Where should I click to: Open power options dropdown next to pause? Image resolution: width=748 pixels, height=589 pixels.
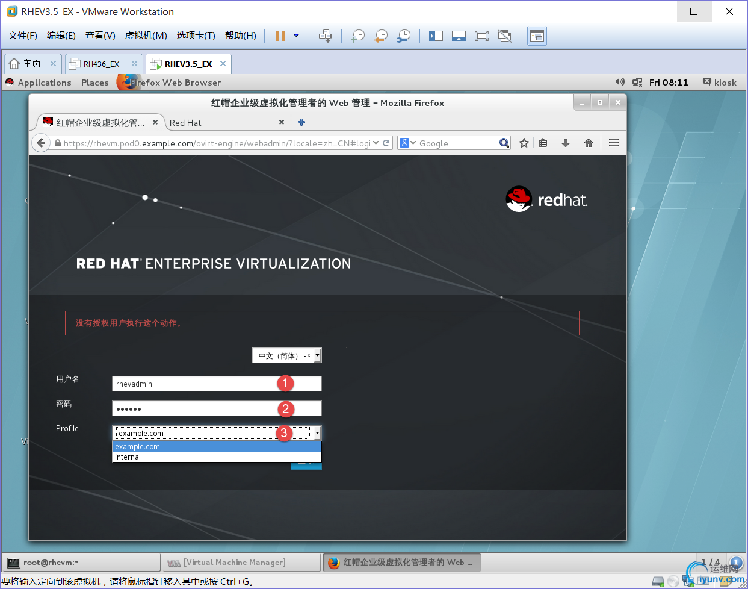click(296, 36)
